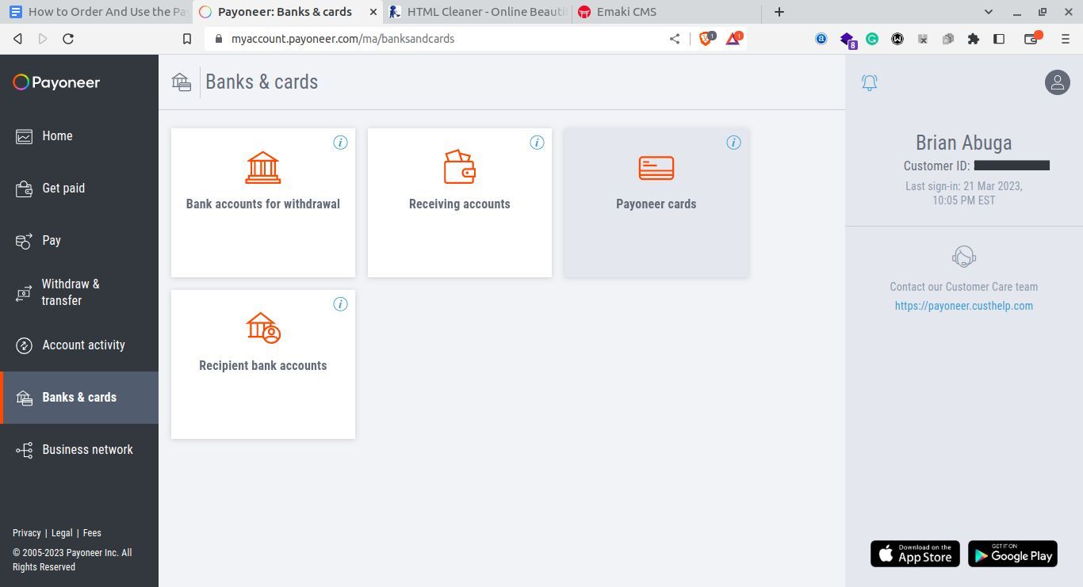Click the Get it on Google Play badge

(1012, 554)
